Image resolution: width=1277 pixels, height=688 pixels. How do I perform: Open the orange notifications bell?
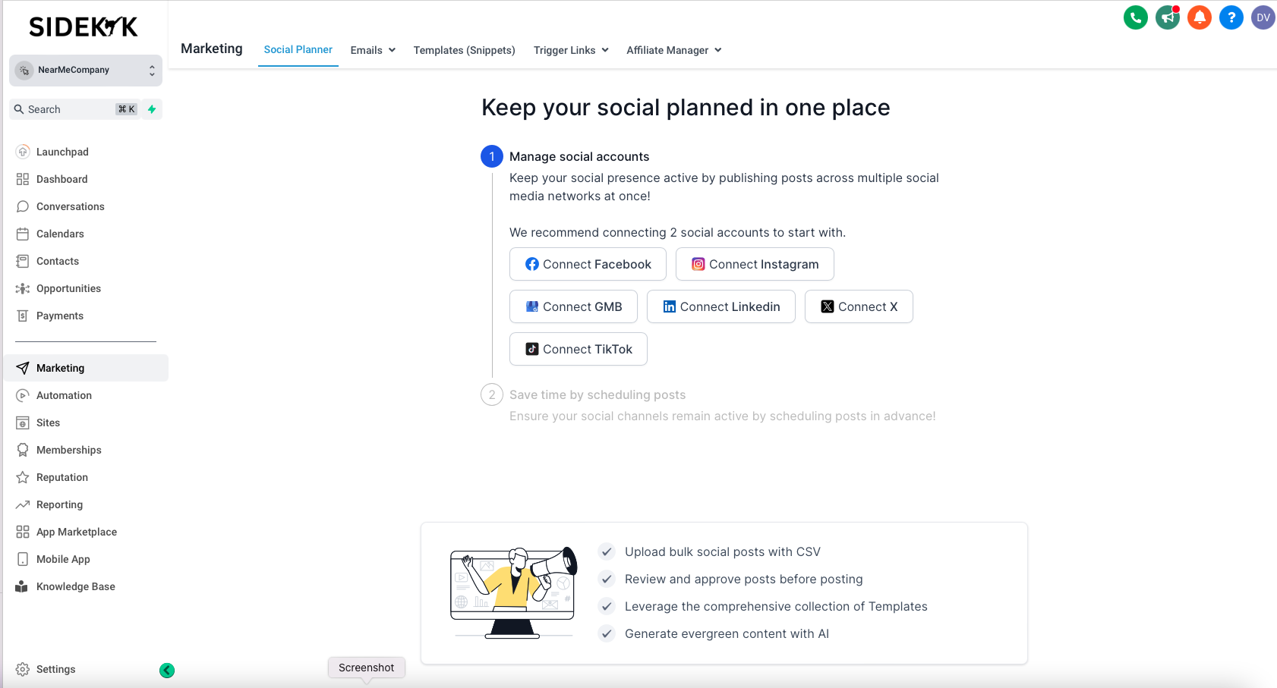coord(1199,17)
